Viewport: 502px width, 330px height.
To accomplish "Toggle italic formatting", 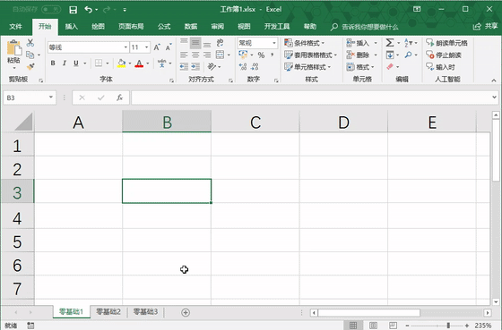I will (65, 63).
